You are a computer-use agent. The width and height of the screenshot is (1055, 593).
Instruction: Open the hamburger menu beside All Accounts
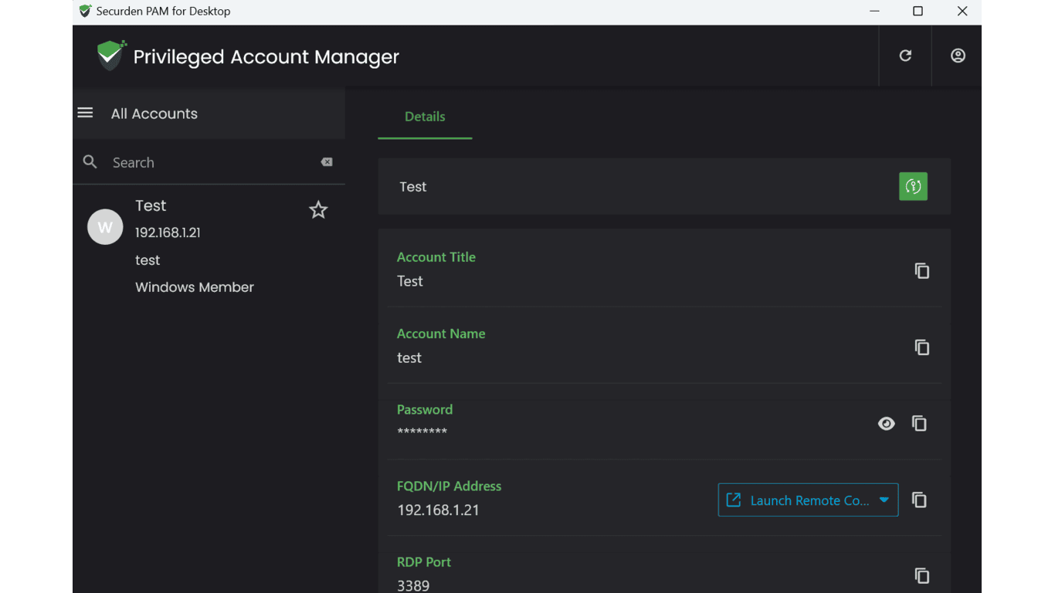85,113
